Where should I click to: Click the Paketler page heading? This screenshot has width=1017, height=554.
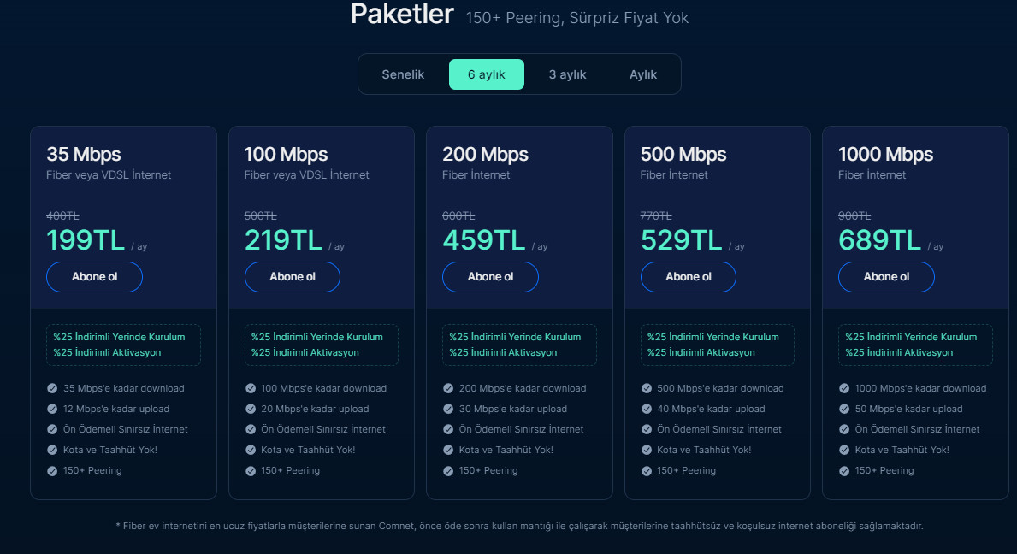tap(401, 15)
